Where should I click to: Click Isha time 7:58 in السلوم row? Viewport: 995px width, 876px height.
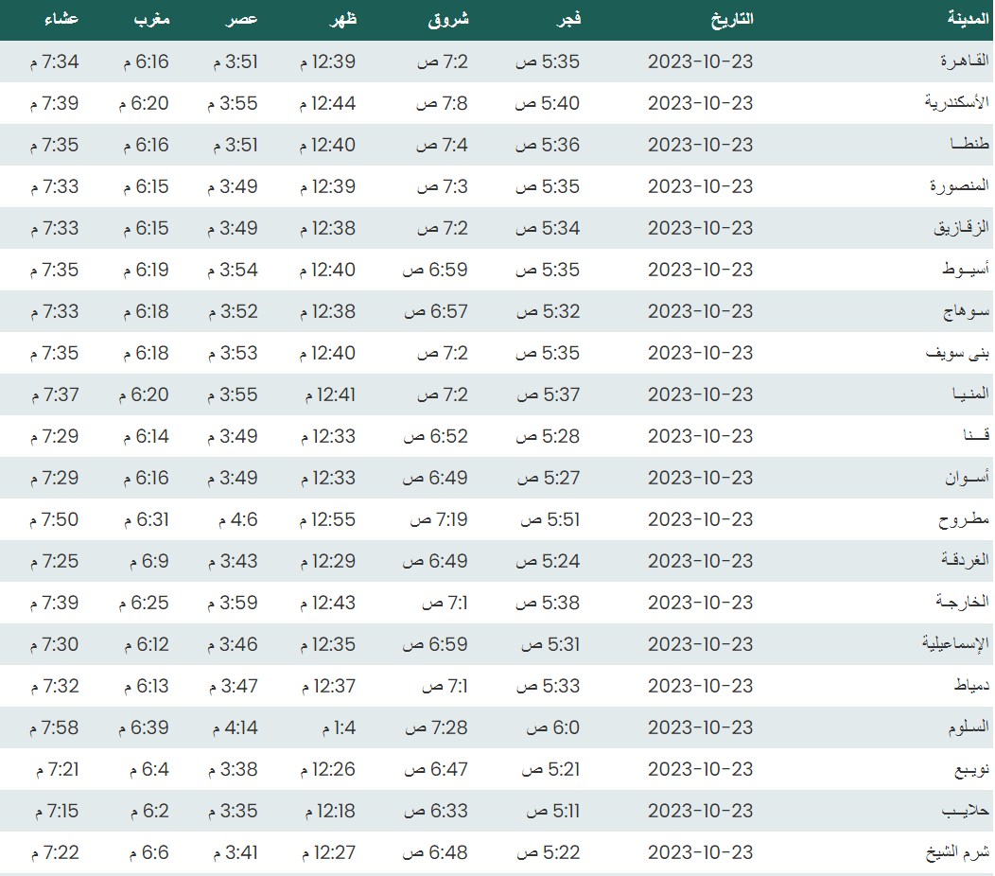pyautogui.click(x=54, y=727)
